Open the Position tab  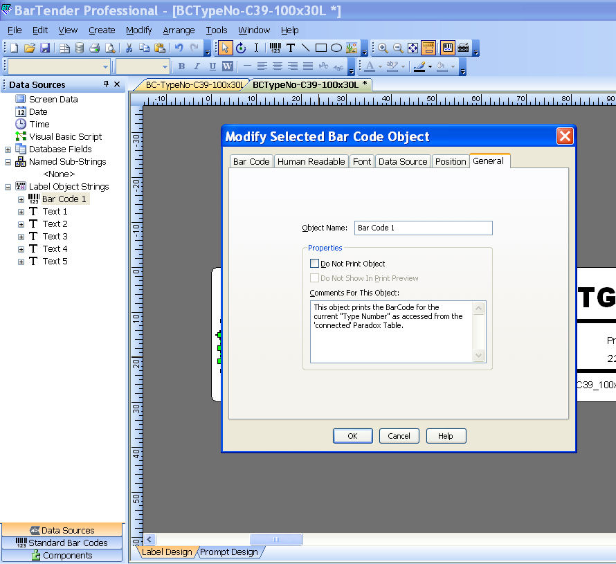point(451,161)
